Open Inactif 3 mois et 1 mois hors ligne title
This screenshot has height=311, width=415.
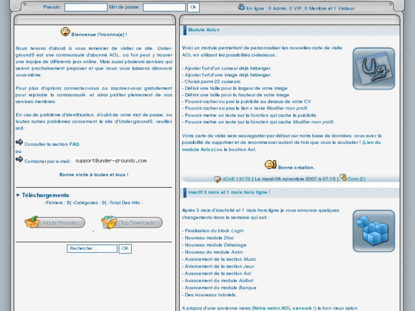229,192
